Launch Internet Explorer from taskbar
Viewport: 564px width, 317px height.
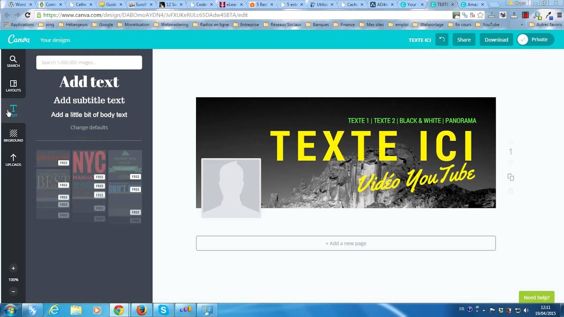click(x=54, y=310)
